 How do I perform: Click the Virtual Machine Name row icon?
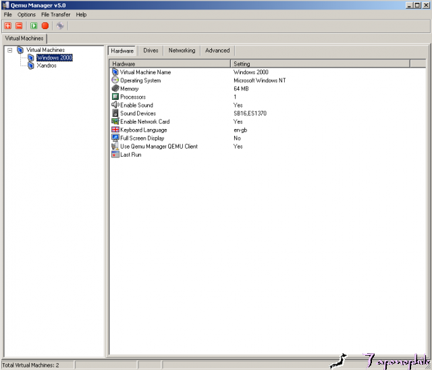click(115, 72)
